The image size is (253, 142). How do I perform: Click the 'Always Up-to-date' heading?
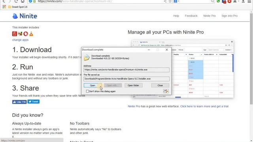[x=26, y=123]
